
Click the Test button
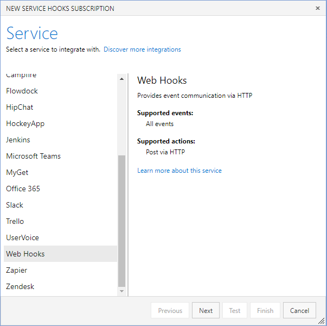tap(235, 310)
